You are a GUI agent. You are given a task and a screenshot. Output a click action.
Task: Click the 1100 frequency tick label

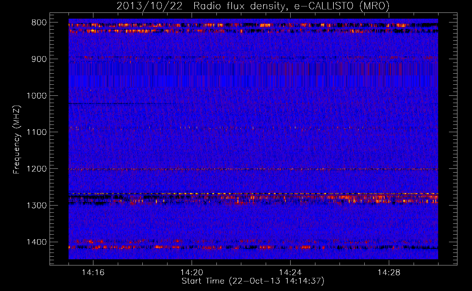36,132
